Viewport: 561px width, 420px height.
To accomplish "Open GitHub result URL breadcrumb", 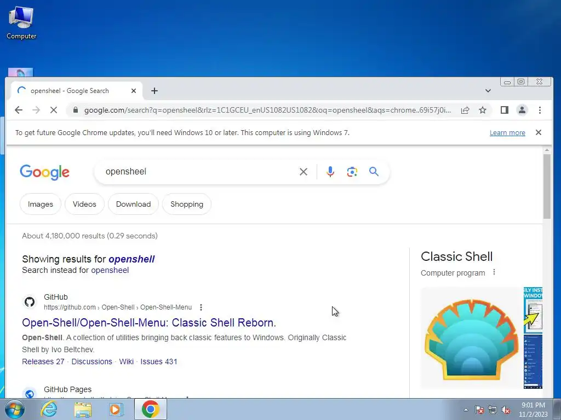I will (118, 307).
